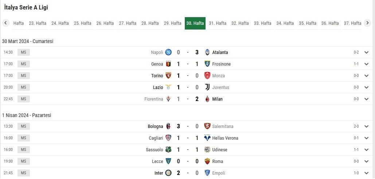Click the Torino bull crest
This screenshot has height=179, width=375.
pyautogui.click(x=168, y=75)
